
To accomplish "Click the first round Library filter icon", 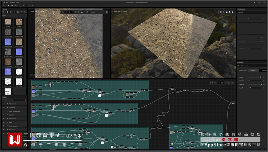I will tap(4, 12).
